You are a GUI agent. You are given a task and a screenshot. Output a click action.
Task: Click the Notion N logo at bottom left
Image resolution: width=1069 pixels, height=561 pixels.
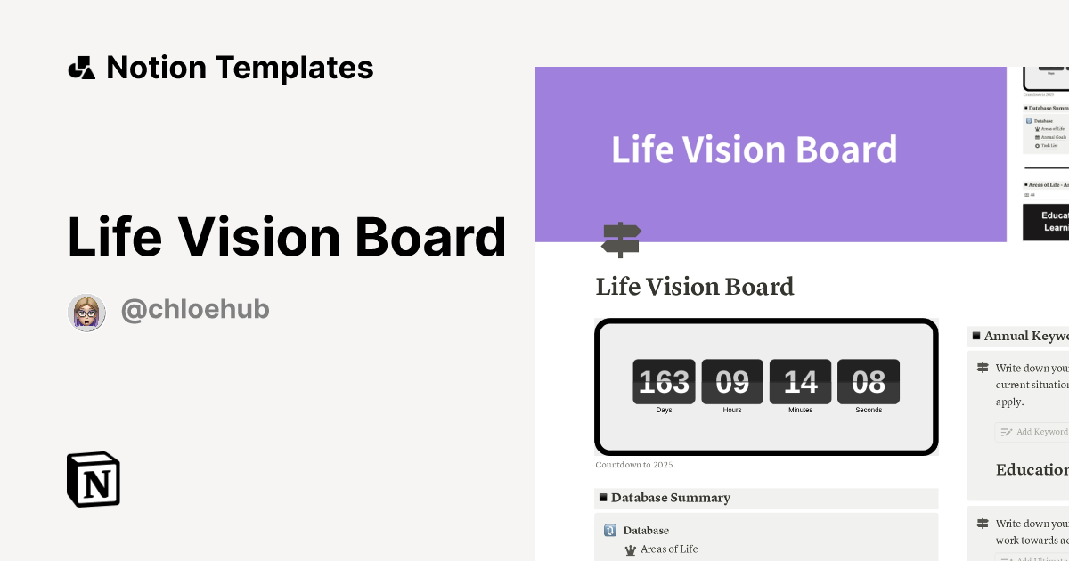click(x=93, y=479)
